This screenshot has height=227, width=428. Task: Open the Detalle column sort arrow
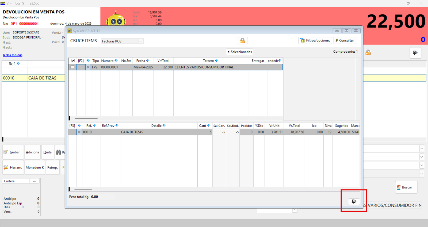164,125
